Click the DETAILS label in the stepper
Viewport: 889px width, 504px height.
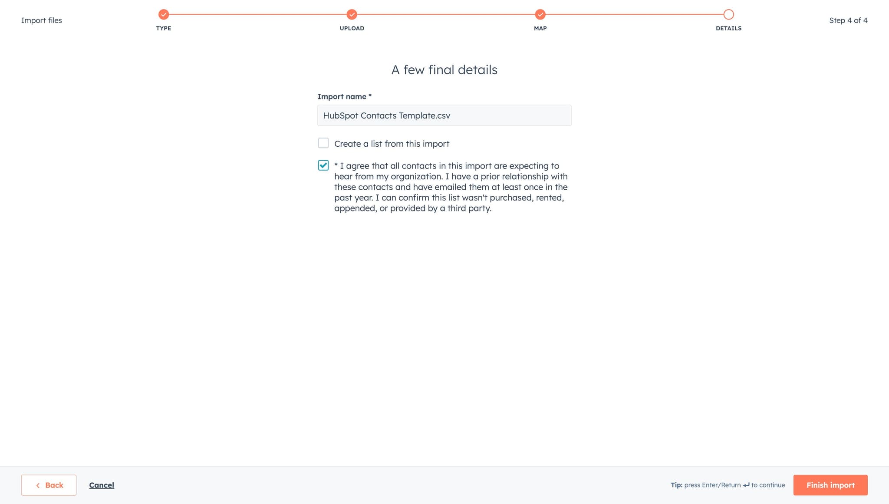pyautogui.click(x=728, y=28)
